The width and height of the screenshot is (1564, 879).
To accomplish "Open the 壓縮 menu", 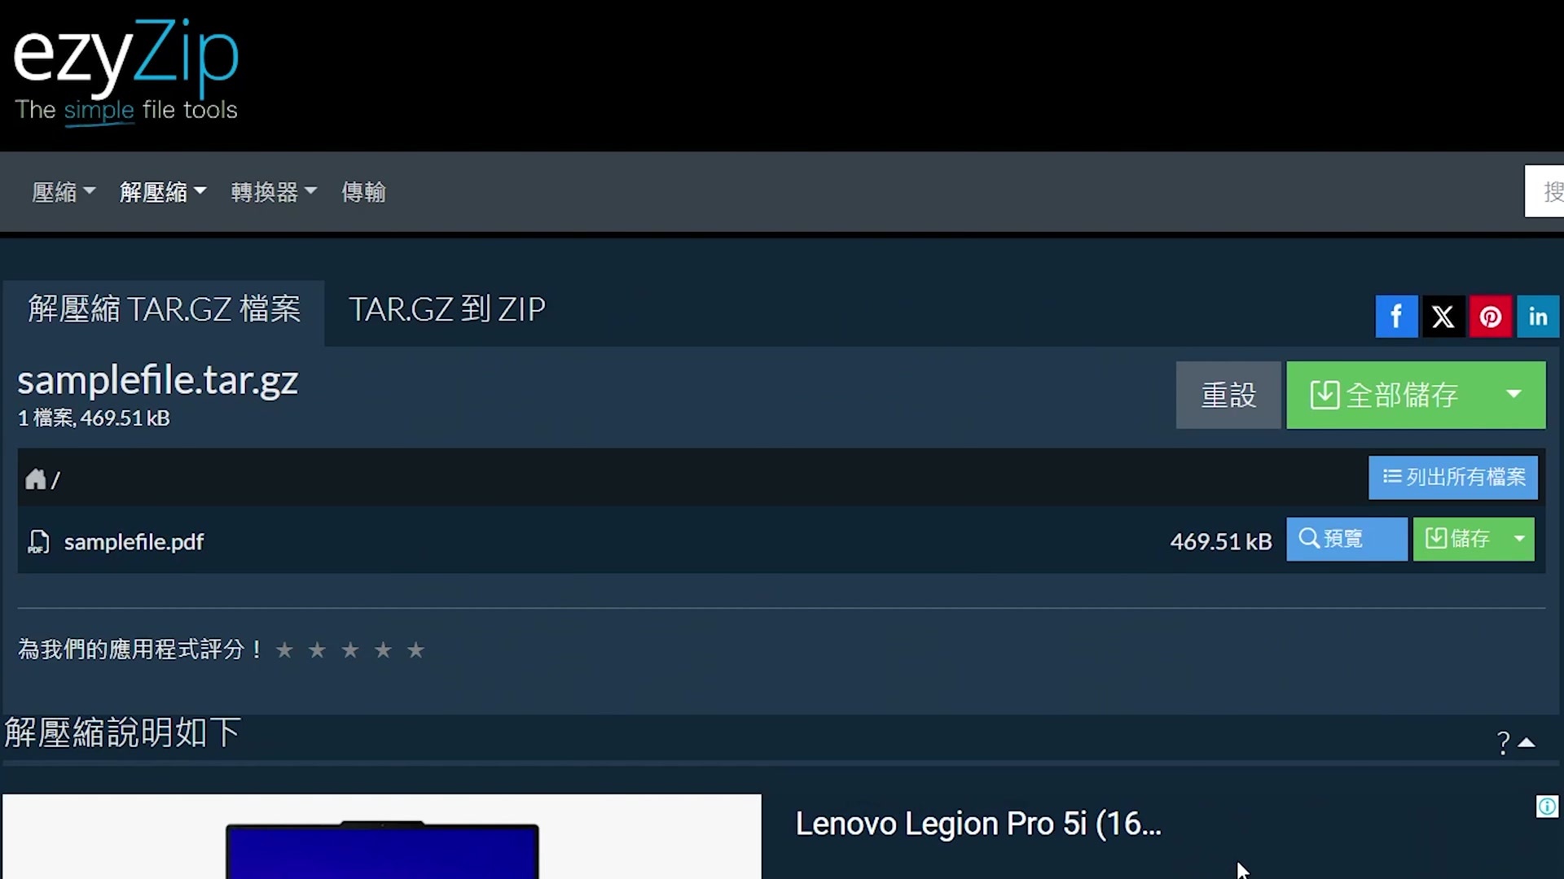I will click(64, 192).
